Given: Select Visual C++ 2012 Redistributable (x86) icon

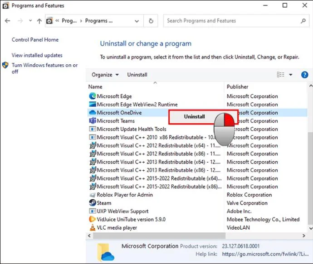Looking at the screenshot, I should (93, 154).
